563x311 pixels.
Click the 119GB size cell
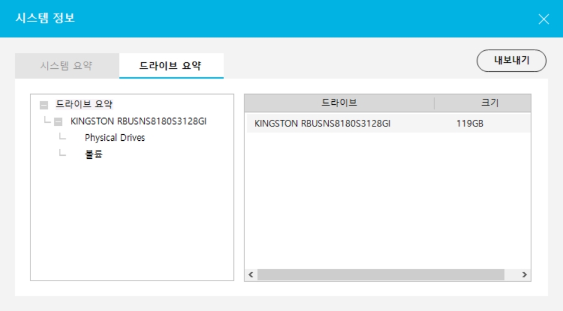(469, 123)
